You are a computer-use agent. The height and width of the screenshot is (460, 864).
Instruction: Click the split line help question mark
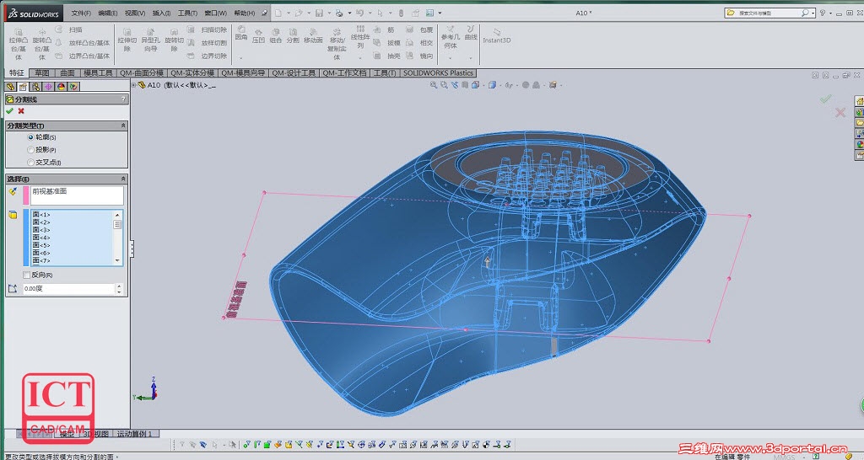(123, 99)
